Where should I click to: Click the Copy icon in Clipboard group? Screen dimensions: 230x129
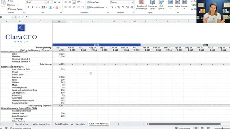point(9,5)
